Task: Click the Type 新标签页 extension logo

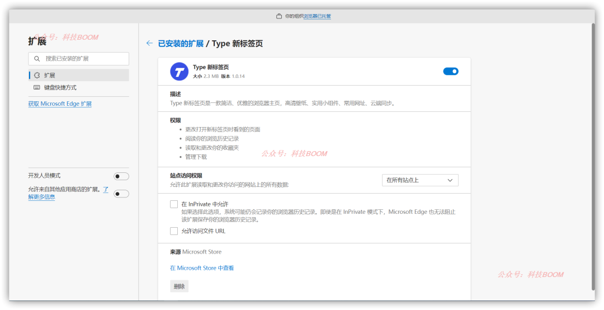Action: click(x=179, y=71)
